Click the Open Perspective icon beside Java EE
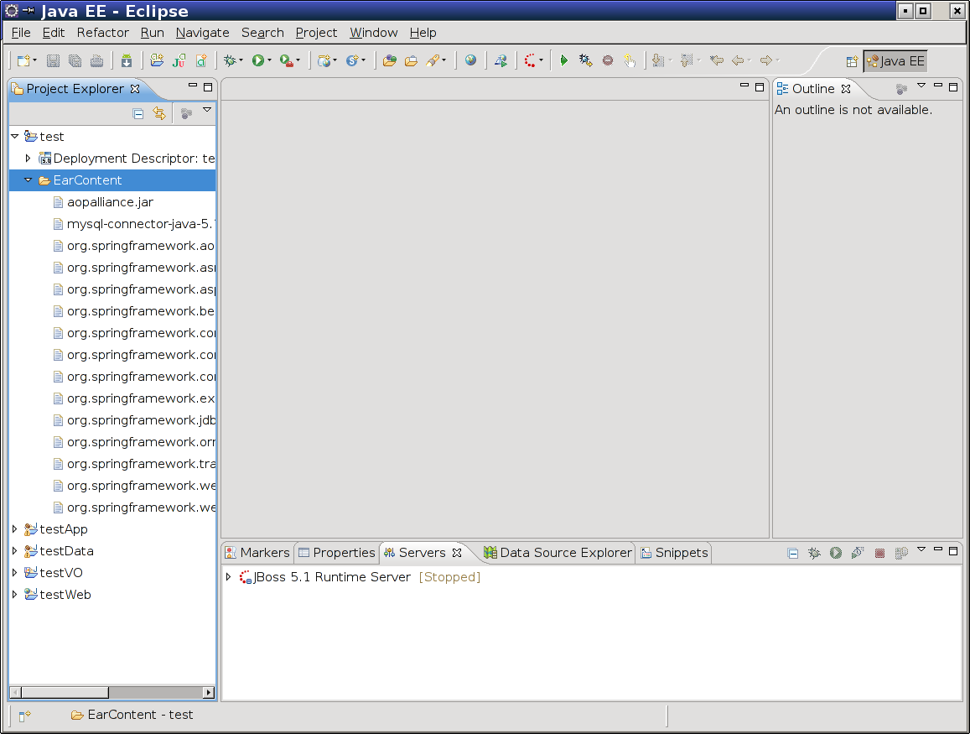The height and width of the screenshot is (734, 970). tap(852, 61)
